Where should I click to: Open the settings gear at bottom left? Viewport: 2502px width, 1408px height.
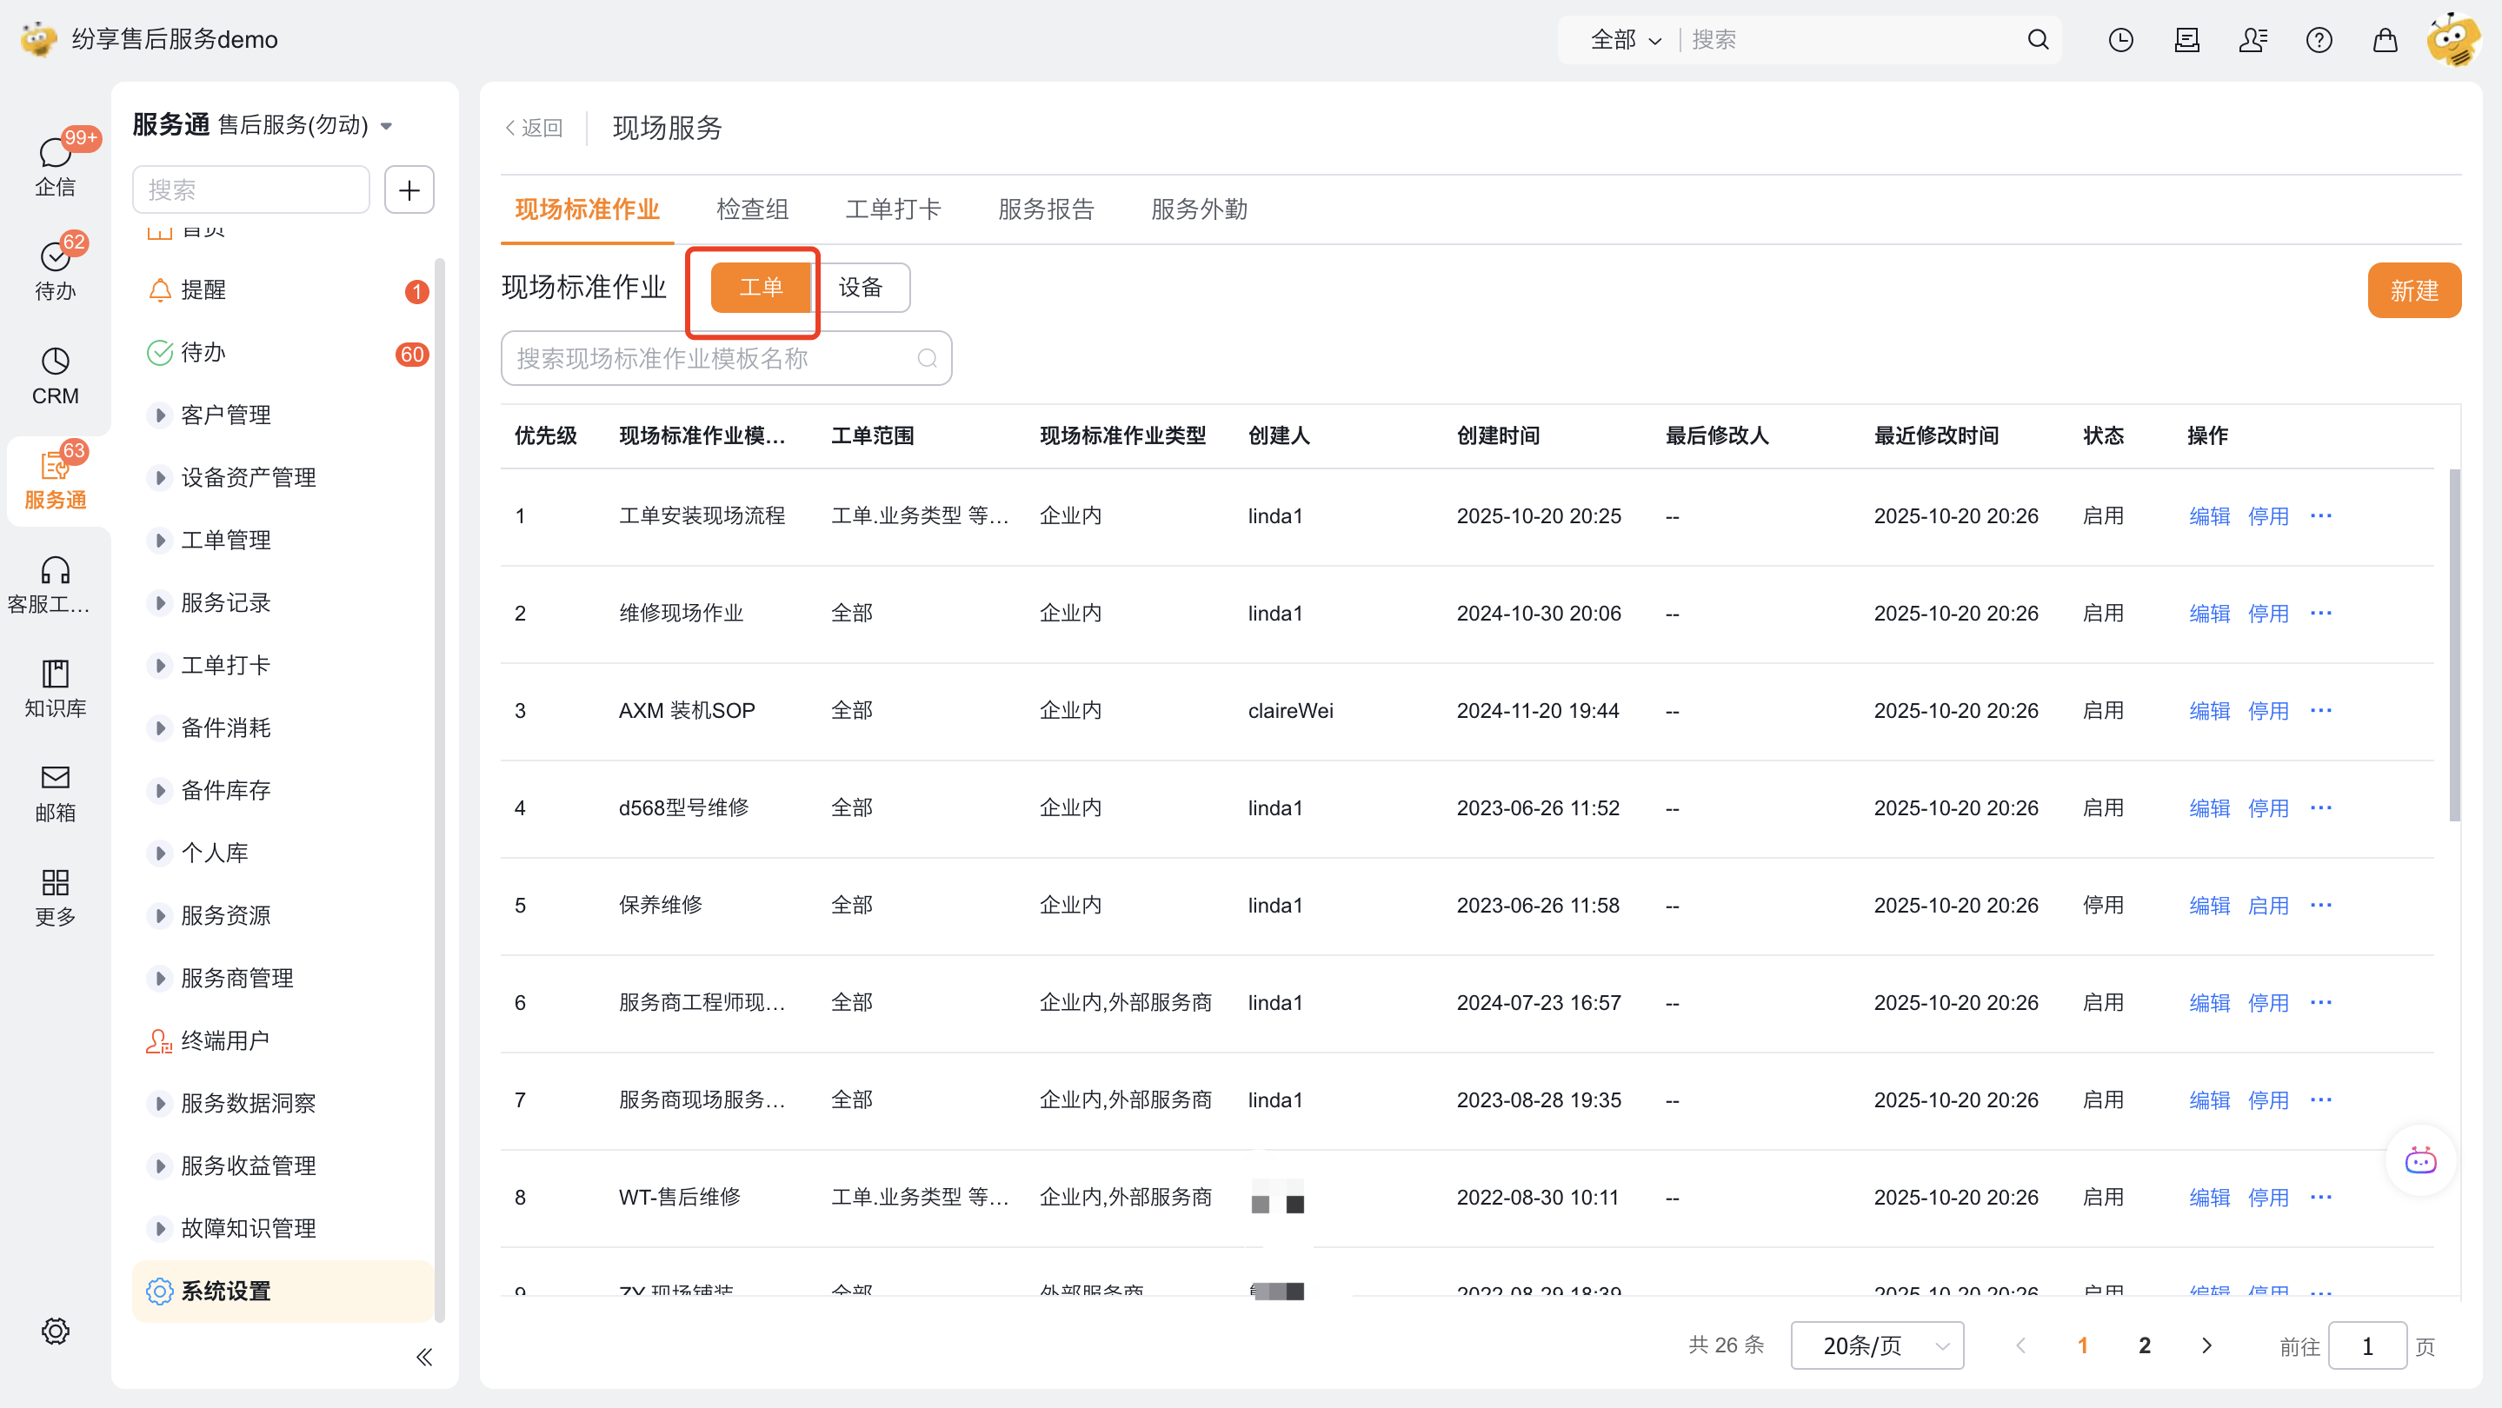tap(56, 1331)
